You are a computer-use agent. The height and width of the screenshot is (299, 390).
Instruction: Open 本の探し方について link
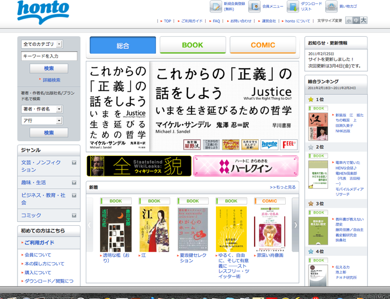point(44,264)
